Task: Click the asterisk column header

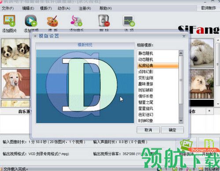Action: 209,111
